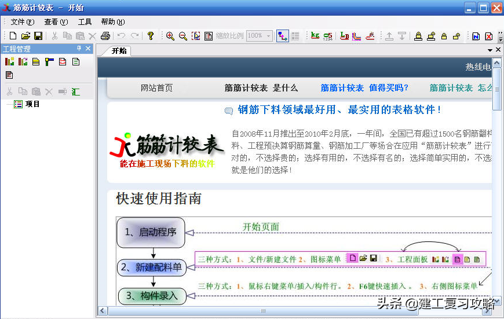The width and height of the screenshot is (504, 319).
Task: Click the Zoom out magnifier icon
Action: (183, 36)
